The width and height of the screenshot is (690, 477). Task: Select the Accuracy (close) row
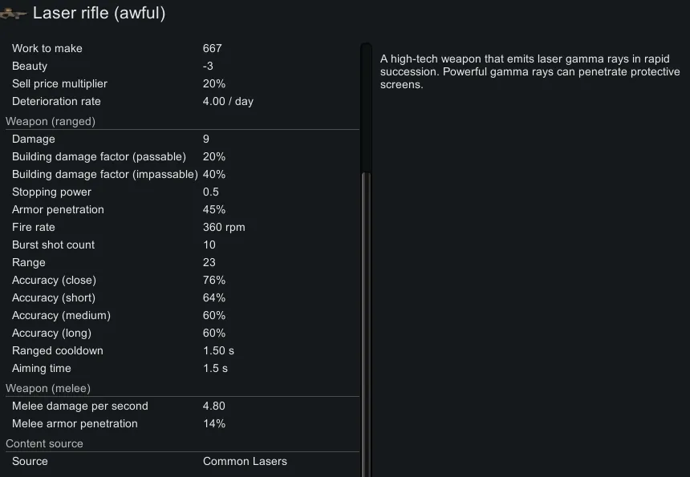[x=181, y=281]
